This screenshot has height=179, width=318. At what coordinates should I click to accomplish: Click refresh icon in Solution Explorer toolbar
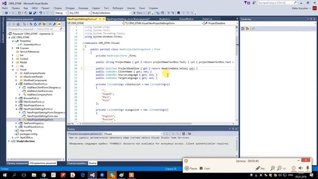35,24
